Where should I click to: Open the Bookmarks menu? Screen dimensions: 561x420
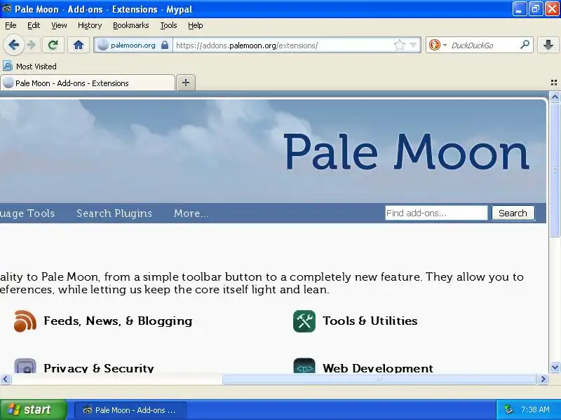[131, 25]
